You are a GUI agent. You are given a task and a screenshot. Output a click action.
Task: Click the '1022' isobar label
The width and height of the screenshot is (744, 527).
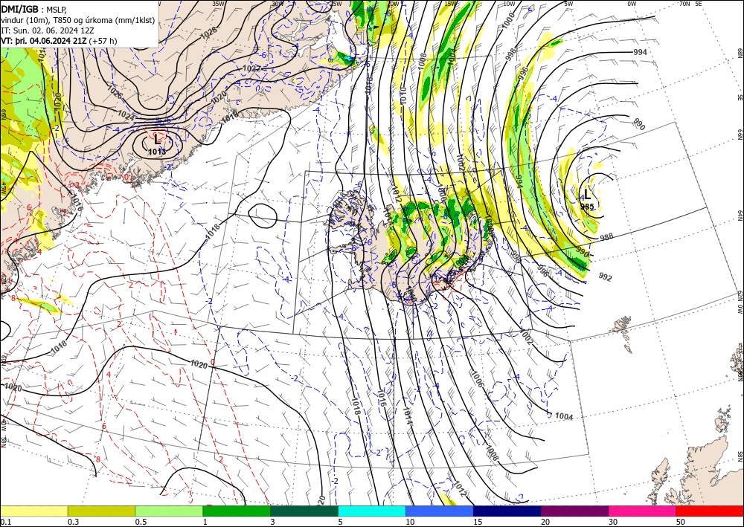[x=251, y=68]
